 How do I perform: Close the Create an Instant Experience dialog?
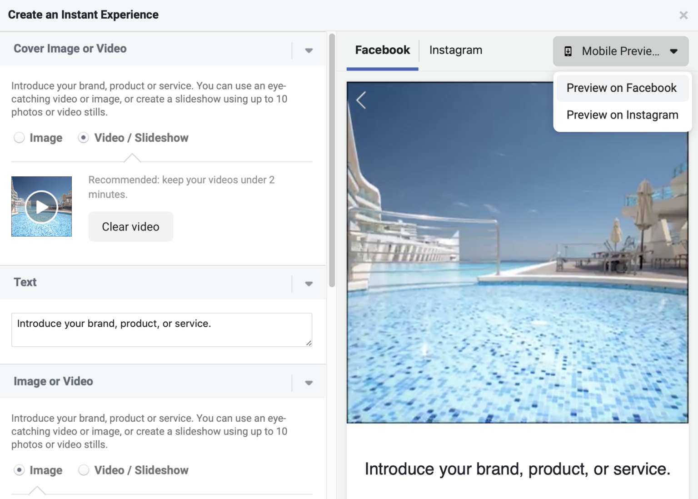point(683,15)
